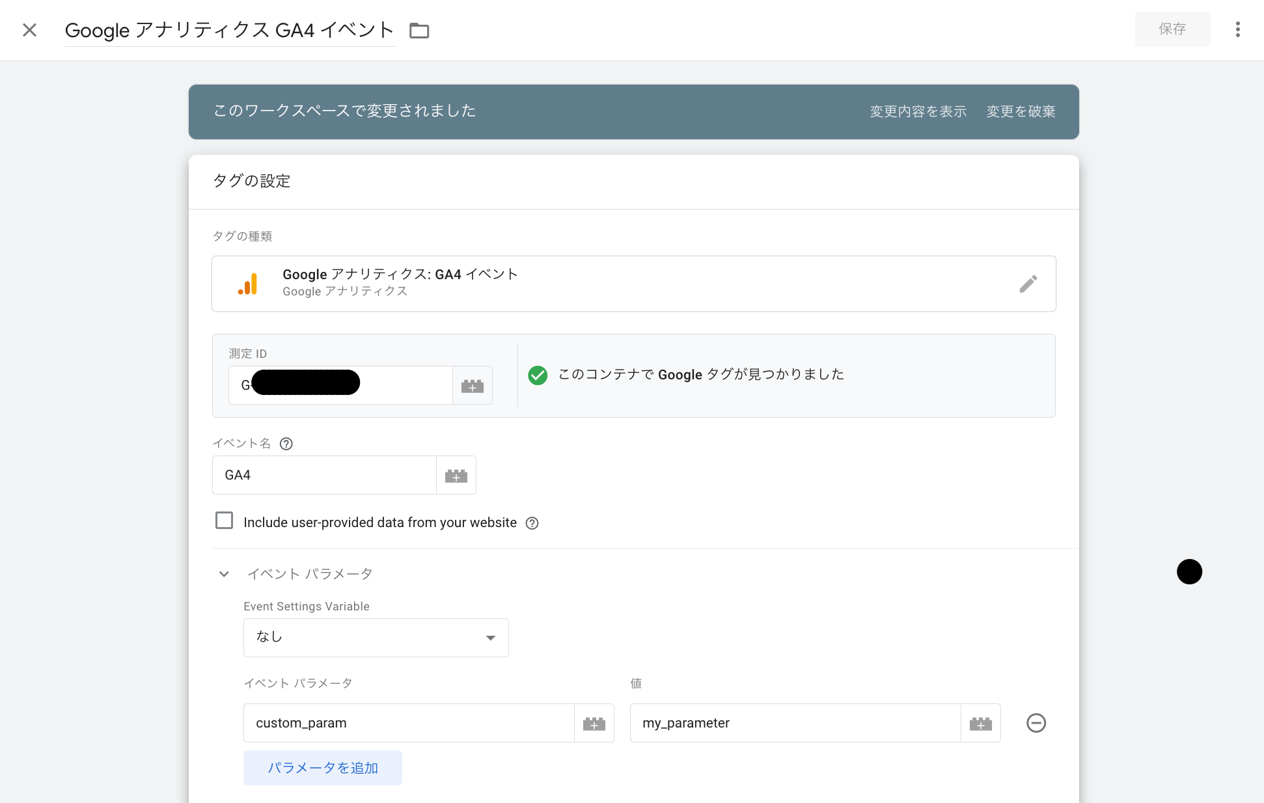The height and width of the screenshot is (803, 1264).
Task: Click the folder icon next to the tag name
Action: [419, 30]
